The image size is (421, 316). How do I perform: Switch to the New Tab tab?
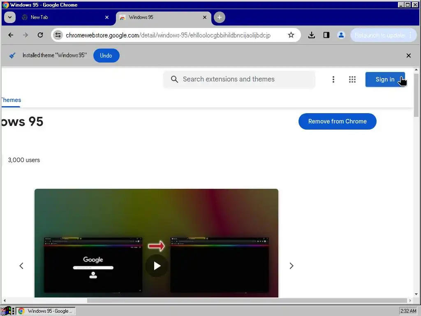[x=65, y=17]
